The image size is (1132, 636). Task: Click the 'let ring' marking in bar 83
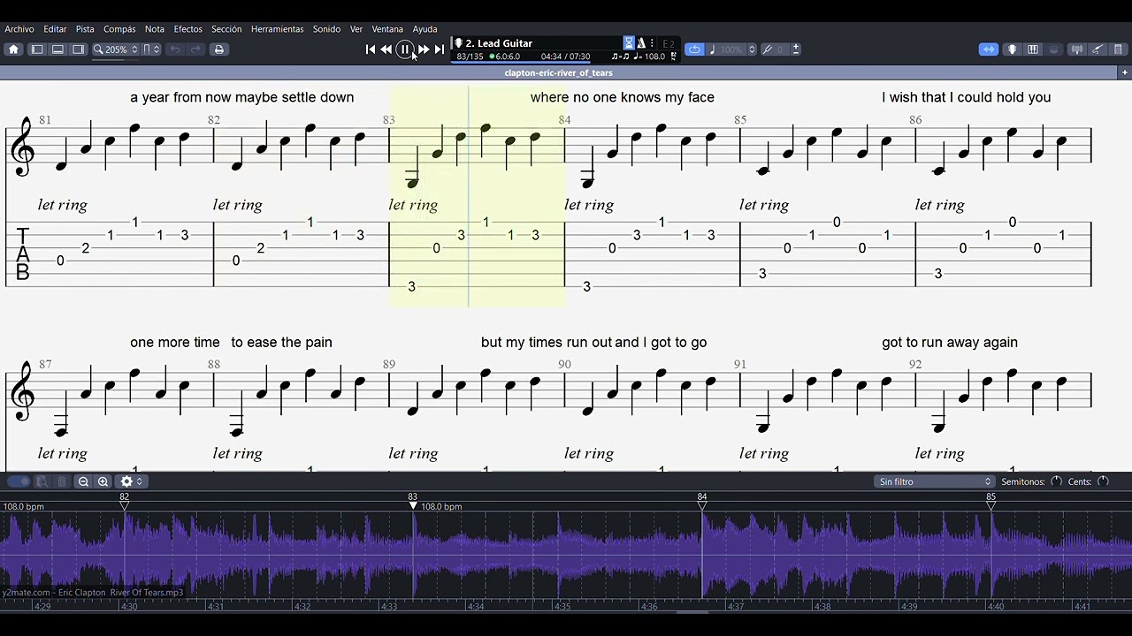coord(413,205)
